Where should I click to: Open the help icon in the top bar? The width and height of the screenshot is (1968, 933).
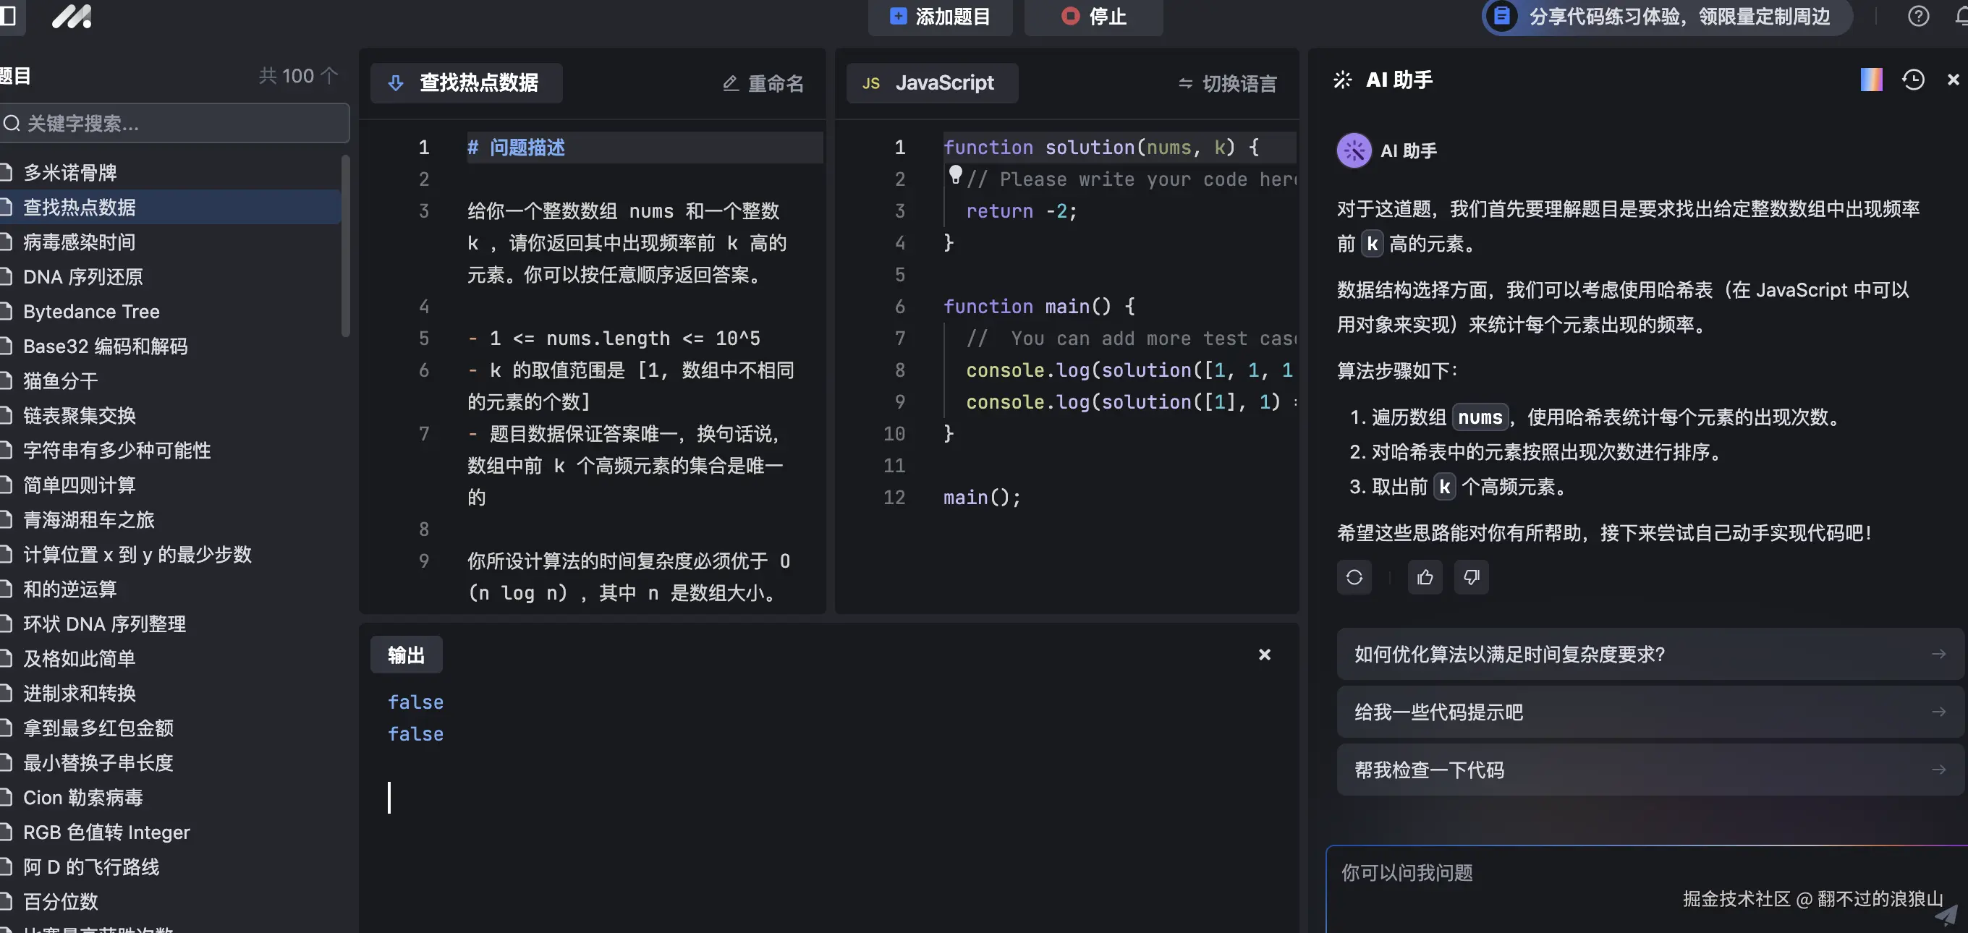(1918, 16)
